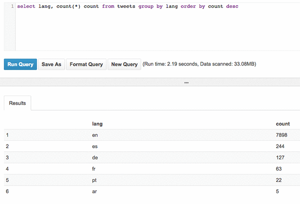Select line number 1 in editor gutter
Image resolution: width=300 pixels, height=204 pixels.
(12, 6)
